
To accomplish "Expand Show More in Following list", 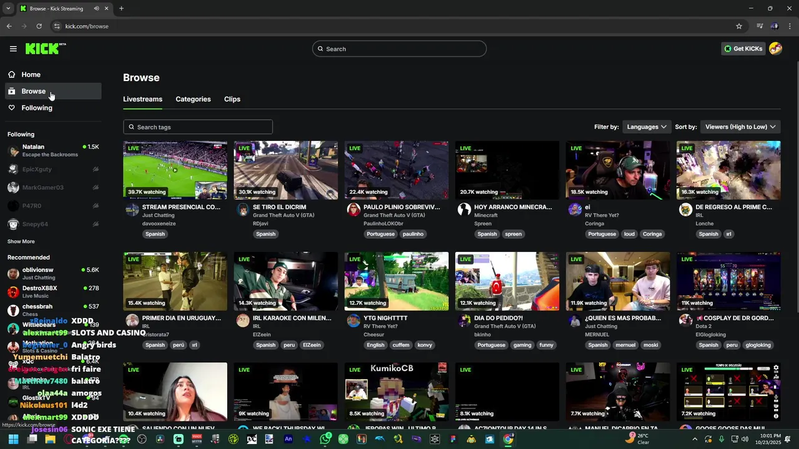I will pos(21,241).
